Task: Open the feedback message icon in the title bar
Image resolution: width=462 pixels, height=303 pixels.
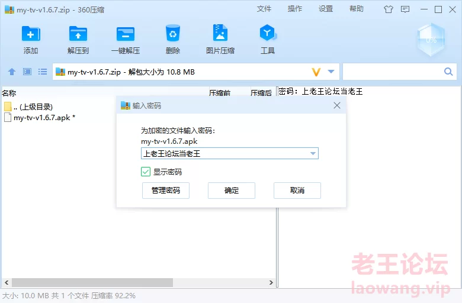Action: click(405, 9)
